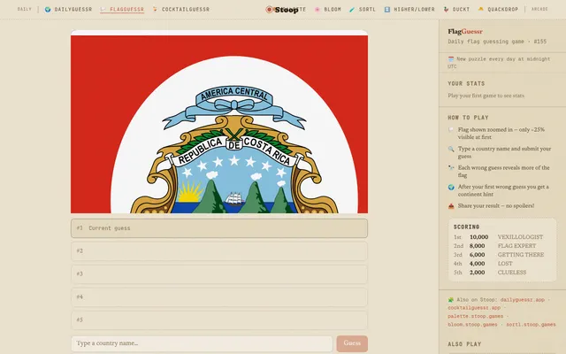The width and height of the screenshot is (566, 354).
Task: Click the Guess button
Action: tap(352, 343)
